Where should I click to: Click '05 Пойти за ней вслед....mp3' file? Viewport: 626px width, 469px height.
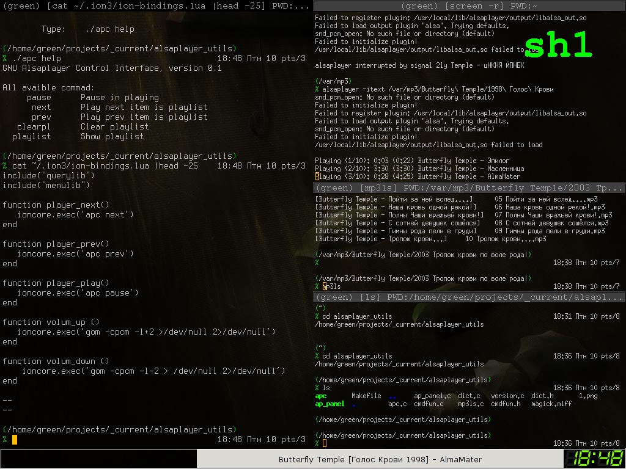546,199
